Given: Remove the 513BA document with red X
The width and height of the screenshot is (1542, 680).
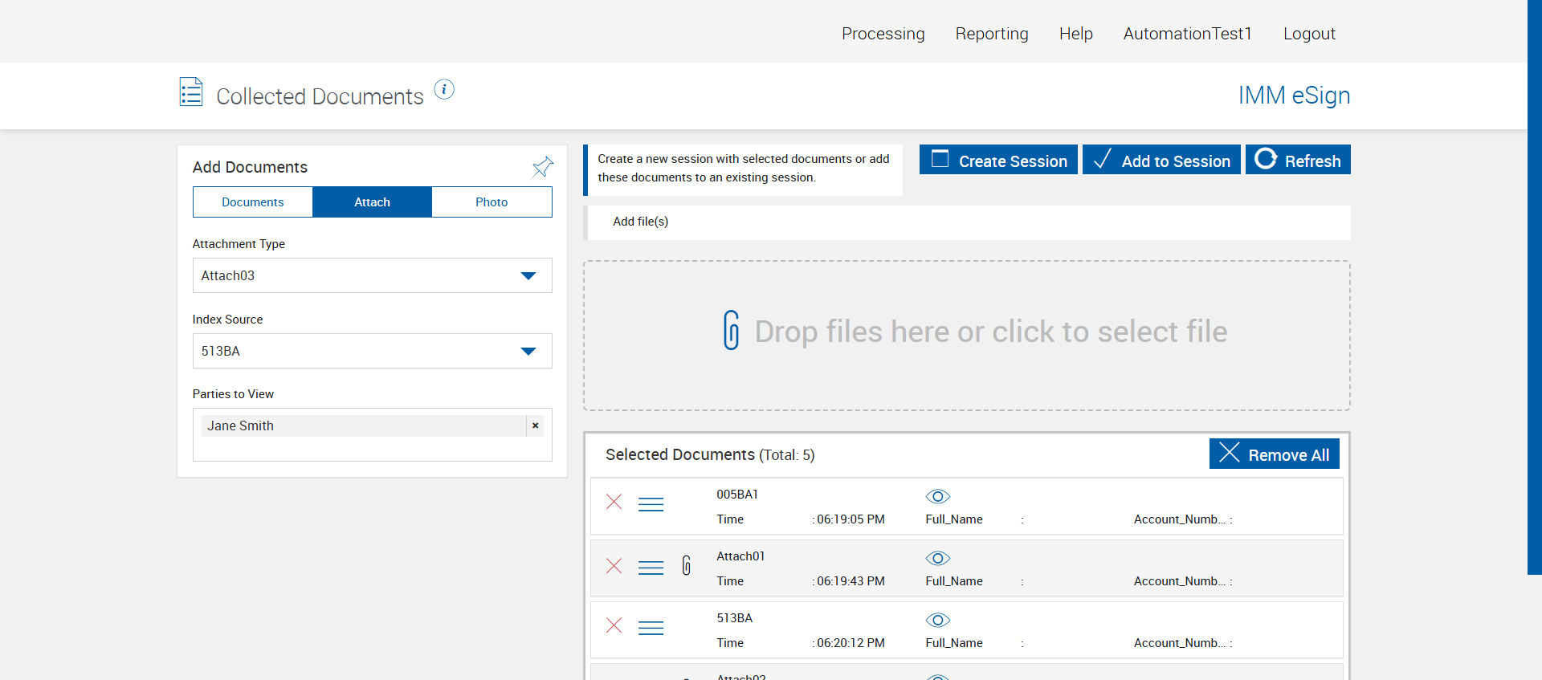Looking at the screenshot, I should coord(614,626).
